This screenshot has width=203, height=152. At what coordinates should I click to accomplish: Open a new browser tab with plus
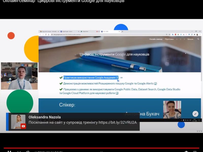coord(122,31)
